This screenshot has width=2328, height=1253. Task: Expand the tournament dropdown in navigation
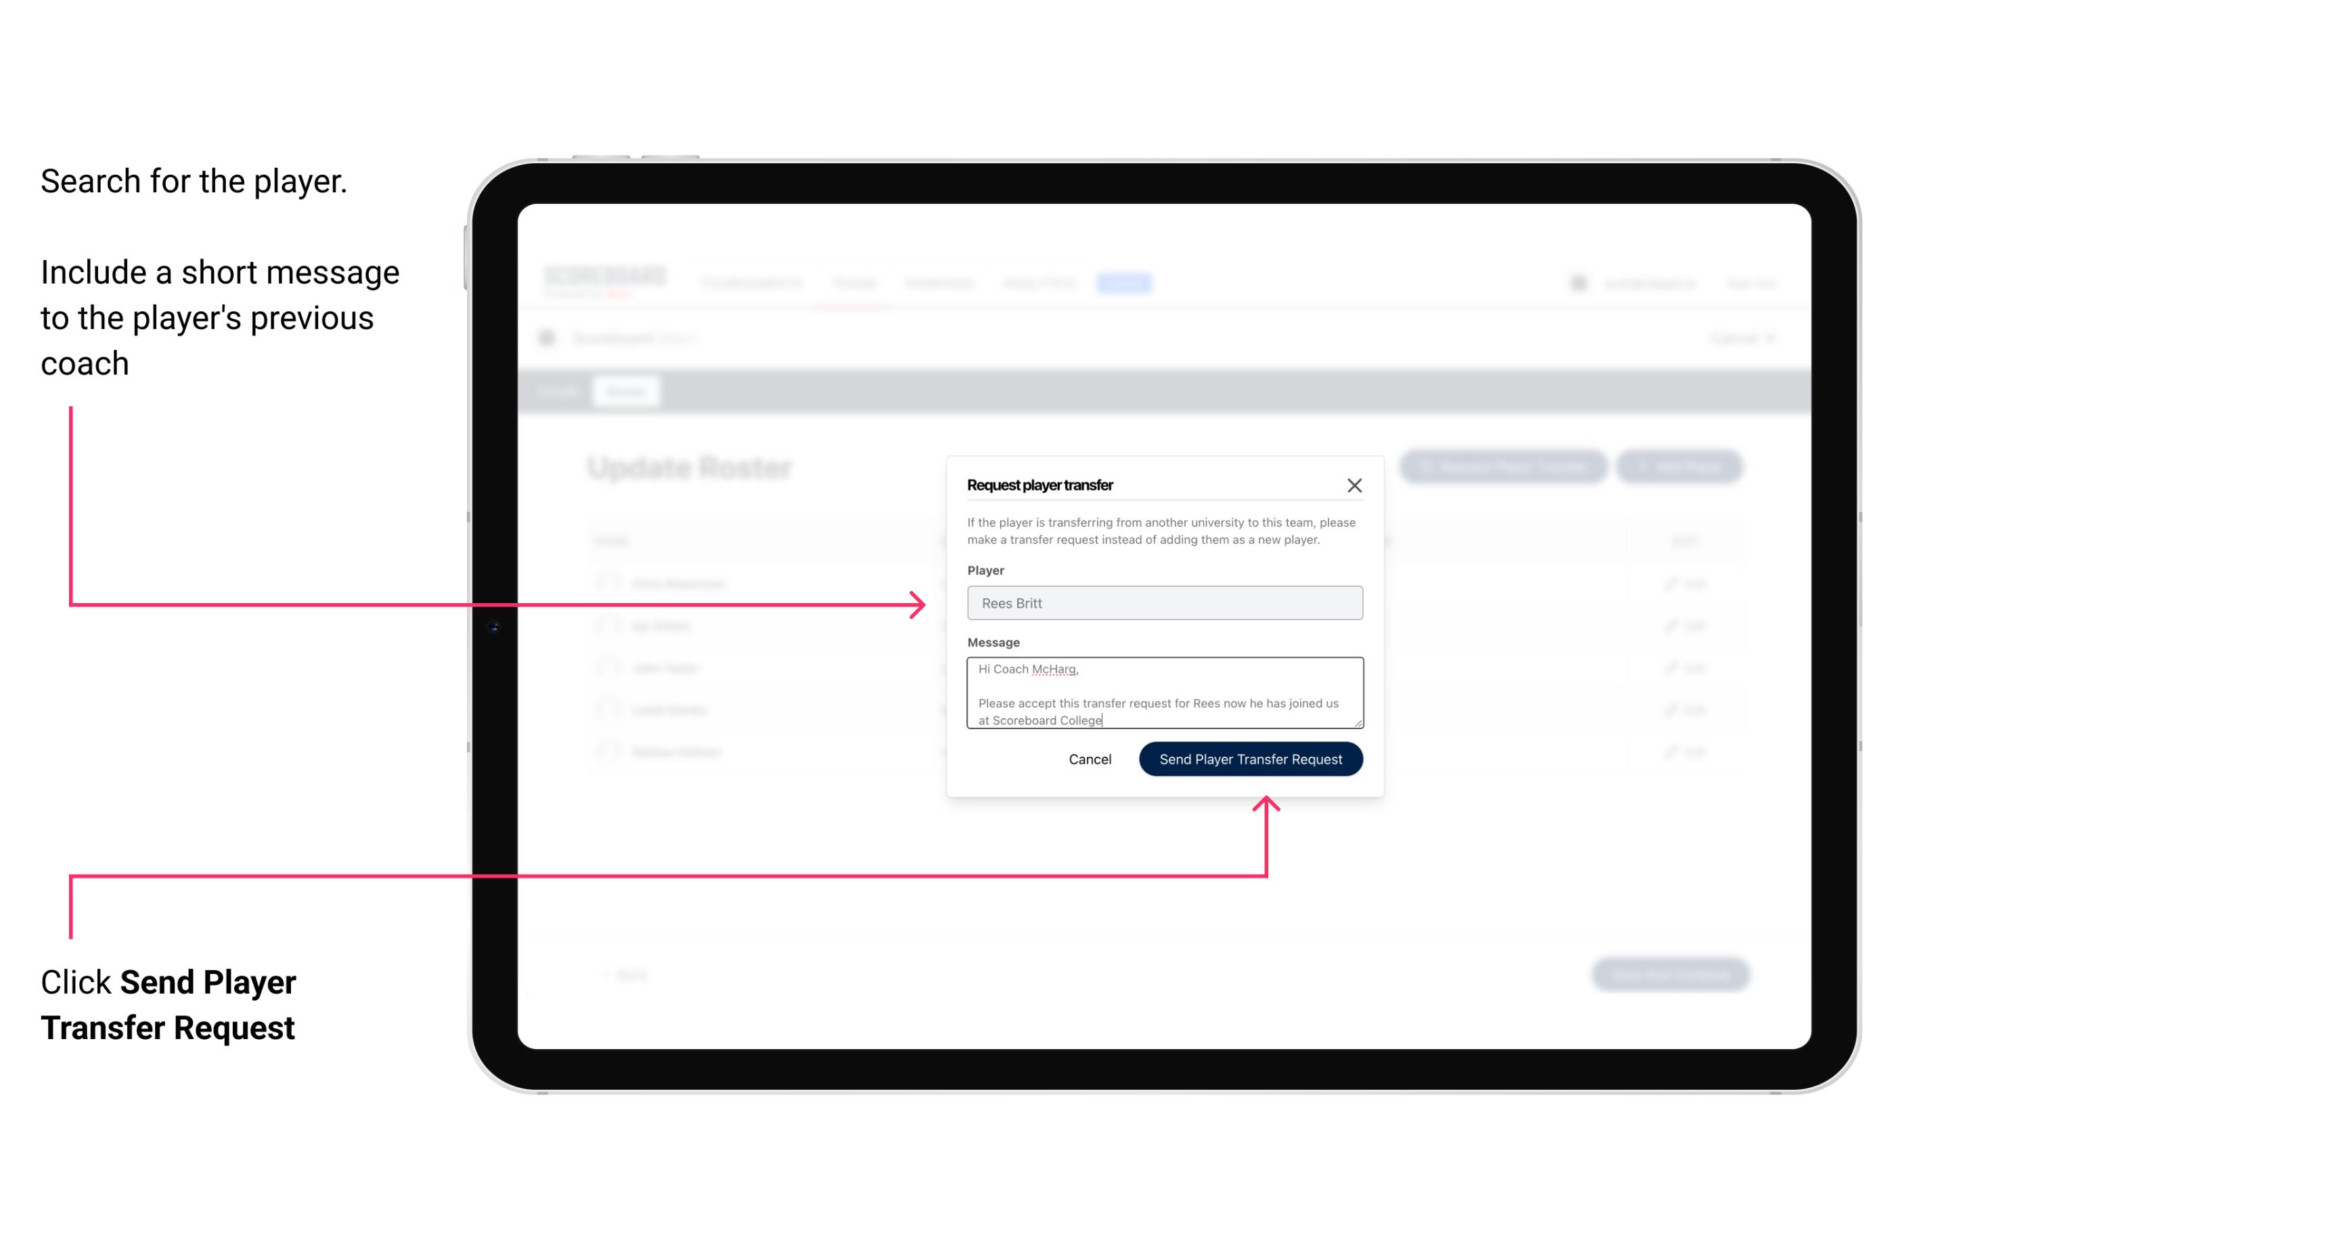pyautogui.click(x=751, y=282)
